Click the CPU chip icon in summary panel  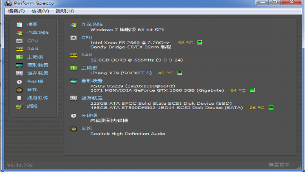click(74, 38)
